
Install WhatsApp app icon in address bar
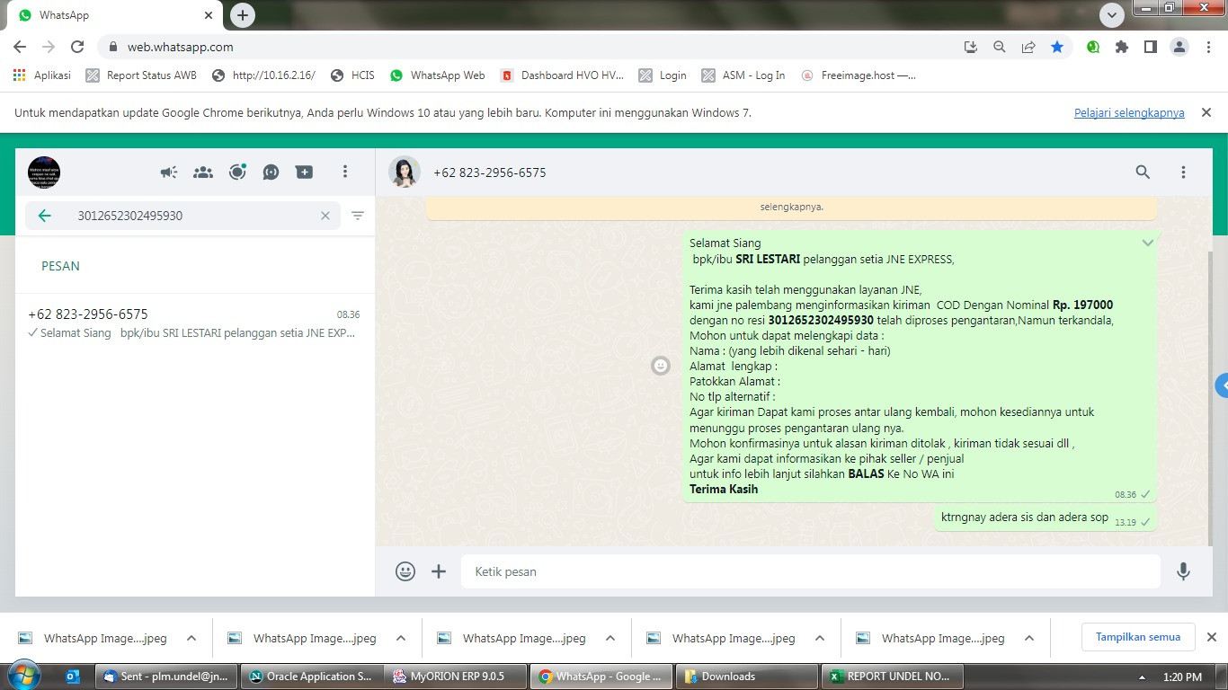(x=970, y=47)
